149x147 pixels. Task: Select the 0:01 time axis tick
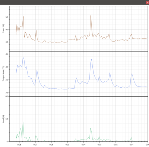(131, 145)
